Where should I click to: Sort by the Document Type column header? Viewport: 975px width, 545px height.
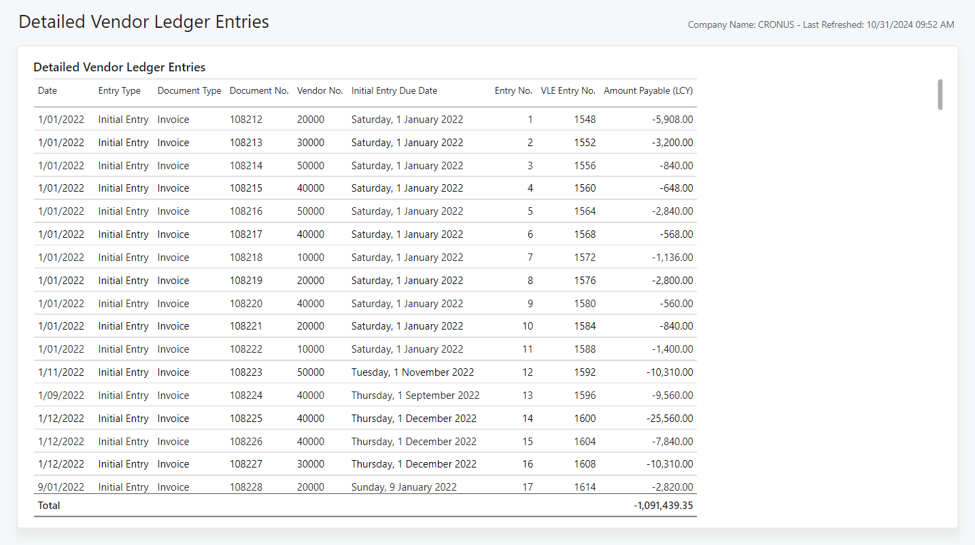(x=189, y=90)
